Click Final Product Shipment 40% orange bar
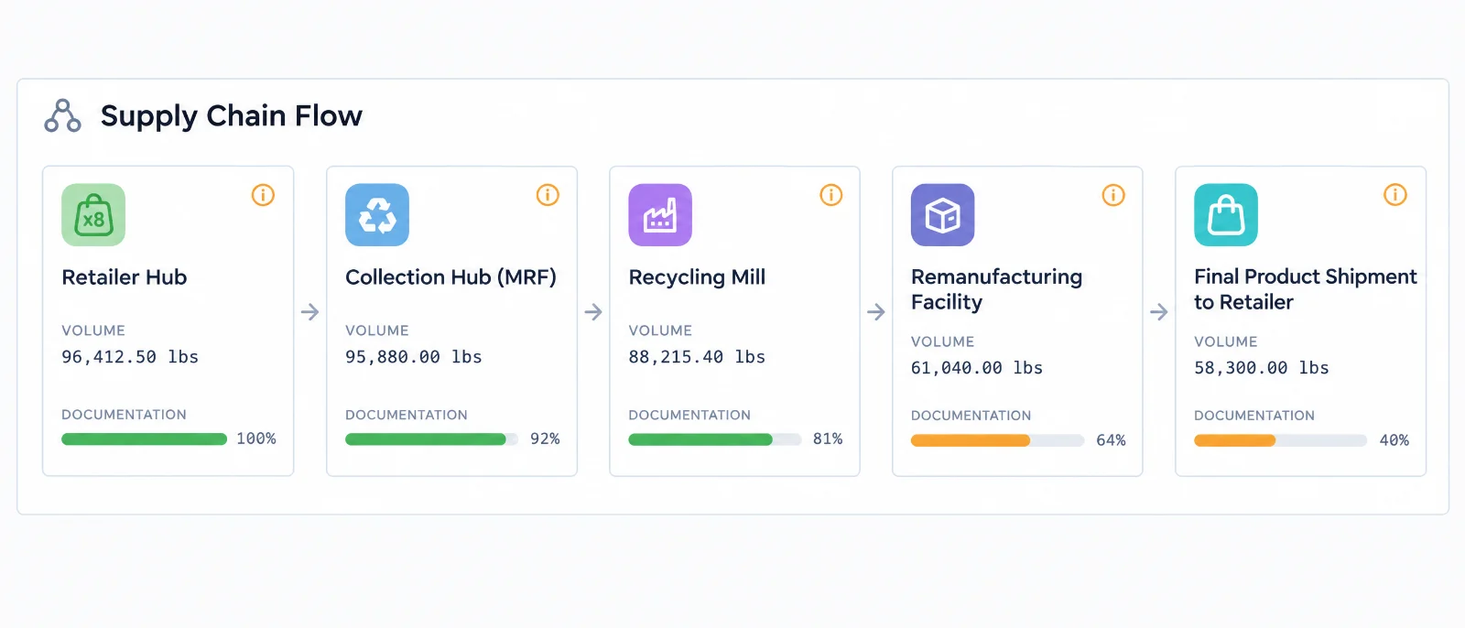1465x628 pixels. [x=1280, y=440]
